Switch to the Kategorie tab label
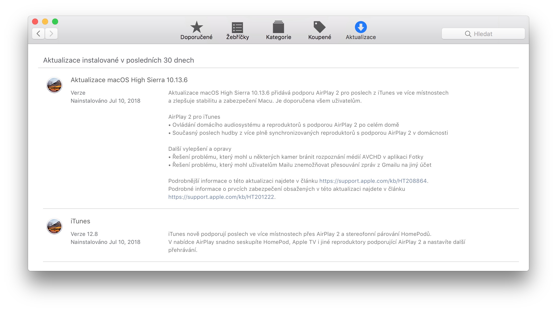The image size is (557, 311). [x=278, y=37]
